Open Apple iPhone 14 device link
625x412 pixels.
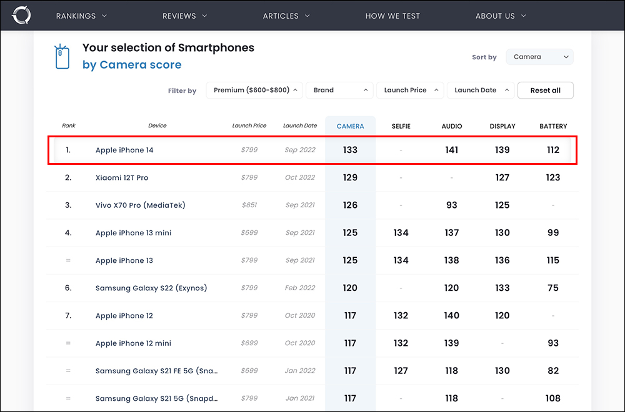pyautogui.click(x=124, y=150)
